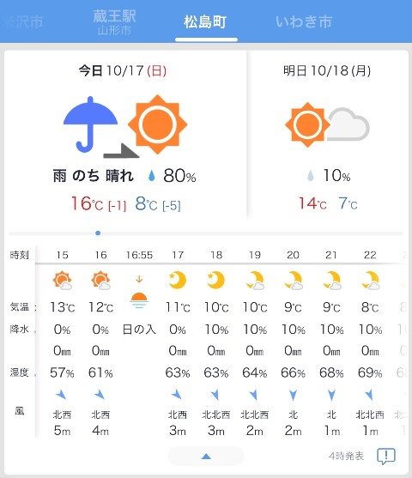Tap the 22 o'clock cloudy moon icon
The height and width of the screenshot is (478, 412).
pos(370,280)
